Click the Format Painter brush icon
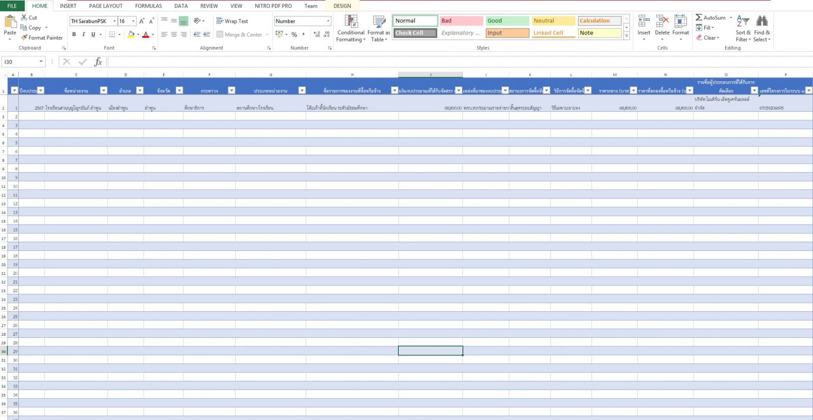 click(24, 38)
